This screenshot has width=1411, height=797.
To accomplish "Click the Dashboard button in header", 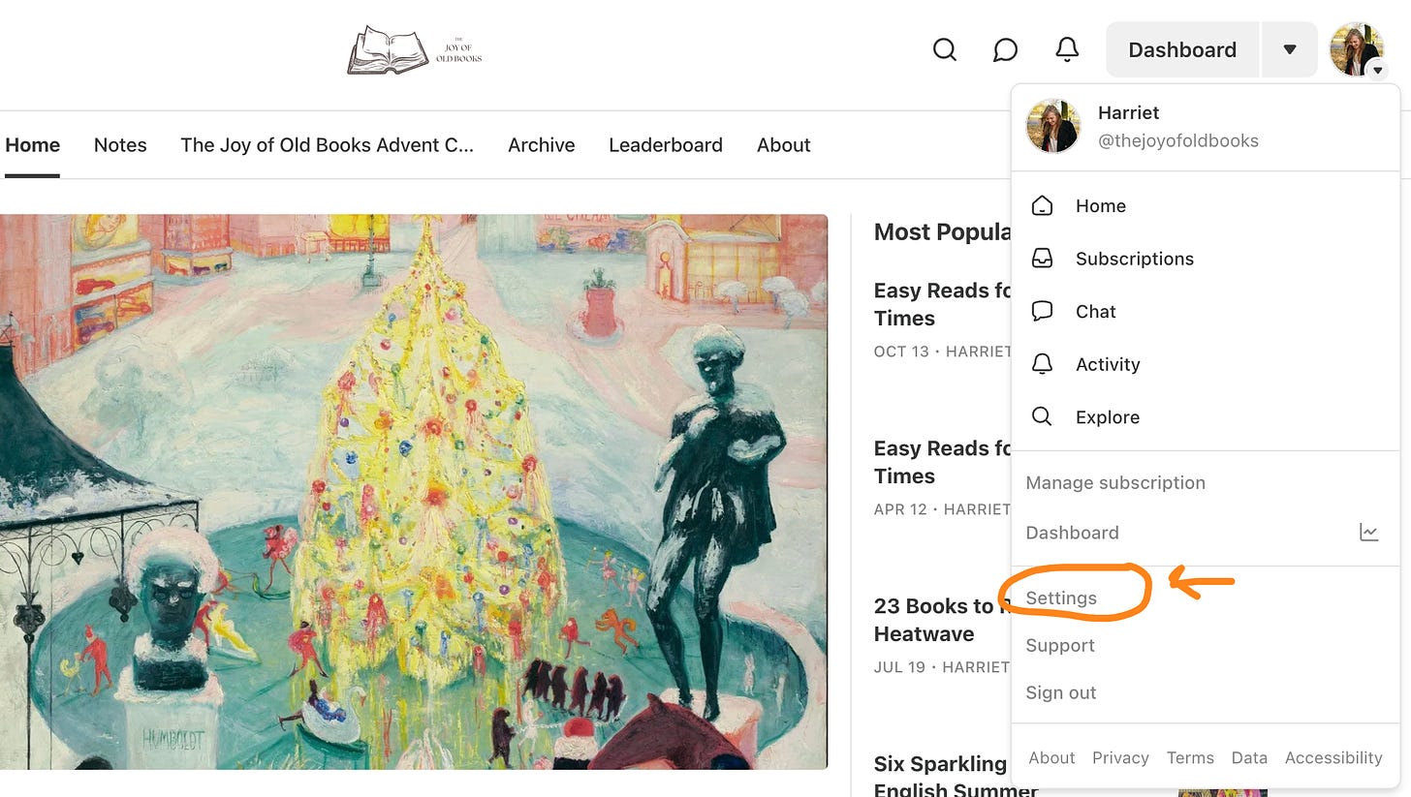I will point(1182,49).
